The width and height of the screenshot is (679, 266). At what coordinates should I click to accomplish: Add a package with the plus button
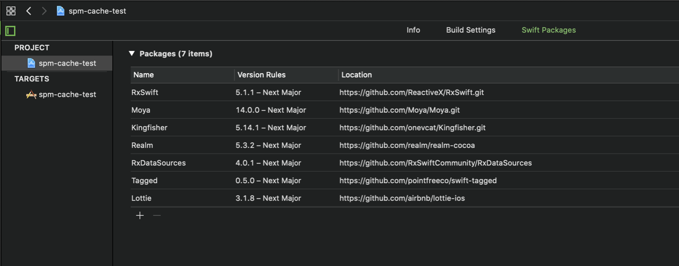point(140,215)
